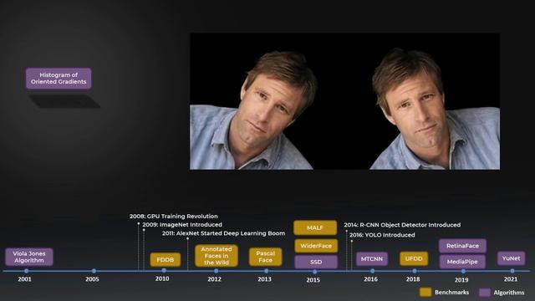
Task: Click '2011: AlexNet Started Deep Learning Boom' text
Action: pos(223,233)
